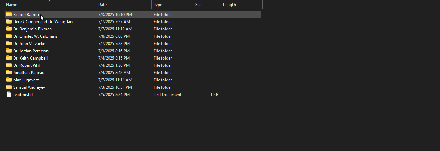Select the Derick Cooper and Dr. Weng Tao folder
Screen dimensions: 440x151
click(x=43, y=22)
